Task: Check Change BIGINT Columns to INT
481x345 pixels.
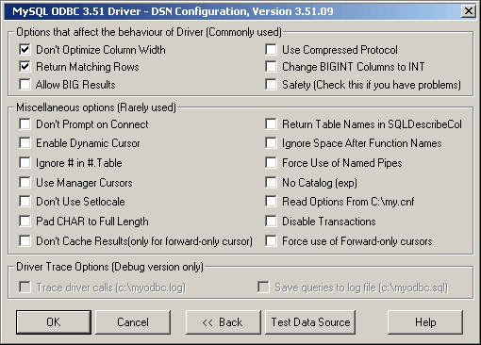Action: (271, 67)
